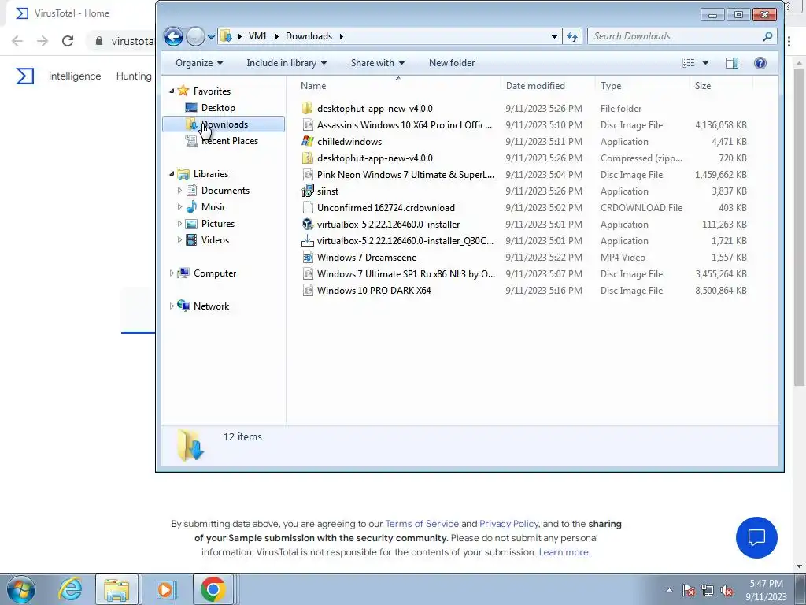Image resolution: width=806 pixels, height=605 pixels.
Task: Open Privacy Policy link on VirusTotal
Action: coord(508,524)
